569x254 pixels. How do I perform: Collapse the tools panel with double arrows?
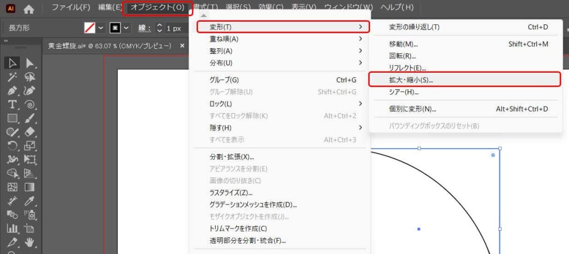point(6,41)
